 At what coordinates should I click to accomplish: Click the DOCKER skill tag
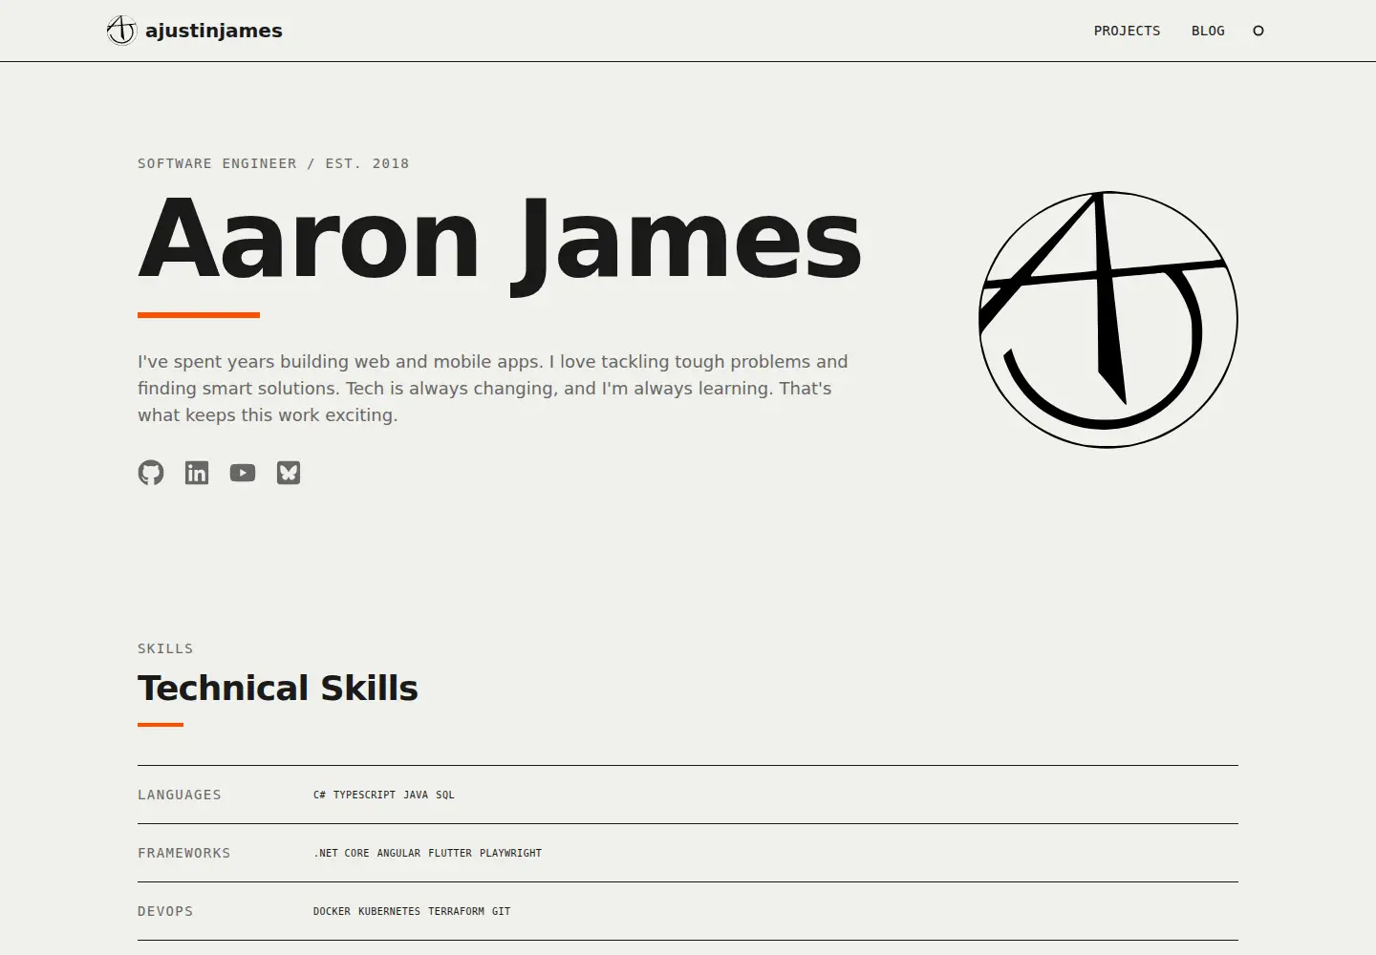click(332, 911)
